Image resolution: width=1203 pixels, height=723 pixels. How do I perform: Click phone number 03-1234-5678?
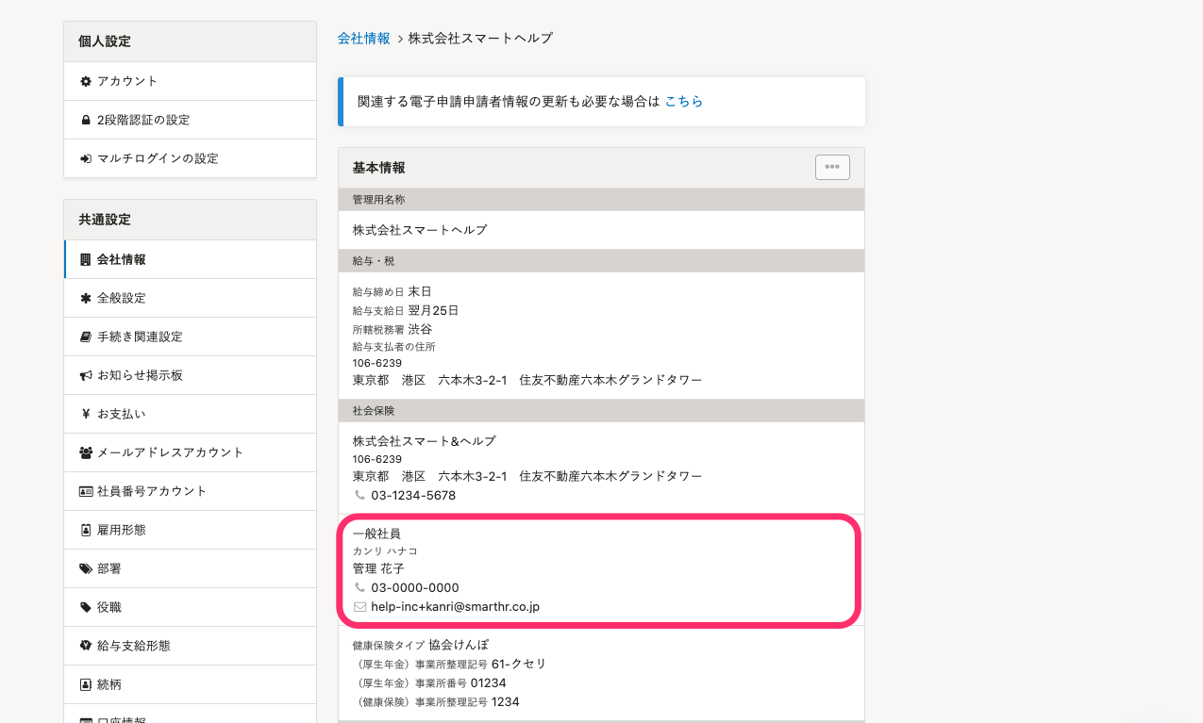[413, 495]
